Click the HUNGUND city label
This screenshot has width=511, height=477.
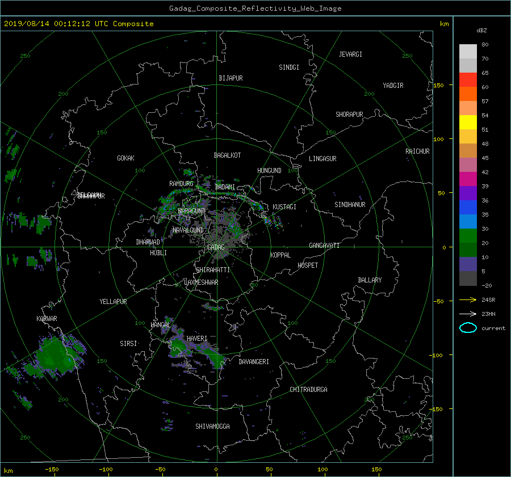coord(269,171)
